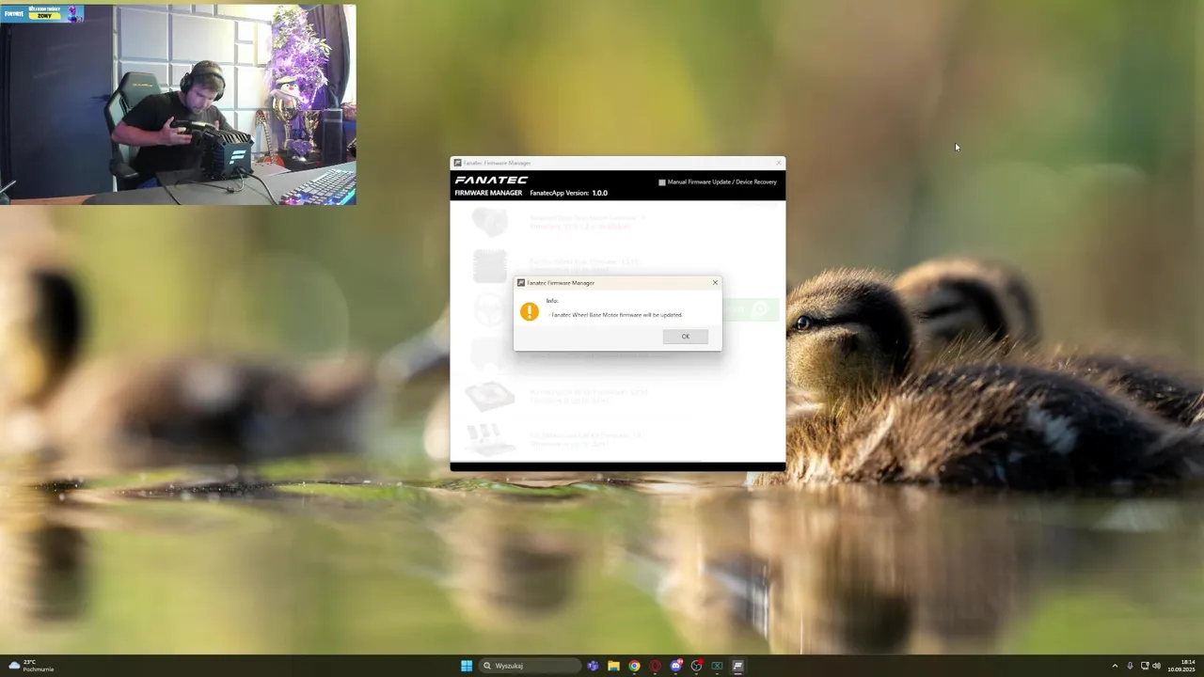Expand hidden system tray icons chevron
The height and width of the screenshot is (677, 1204).
click(1115, 666)
